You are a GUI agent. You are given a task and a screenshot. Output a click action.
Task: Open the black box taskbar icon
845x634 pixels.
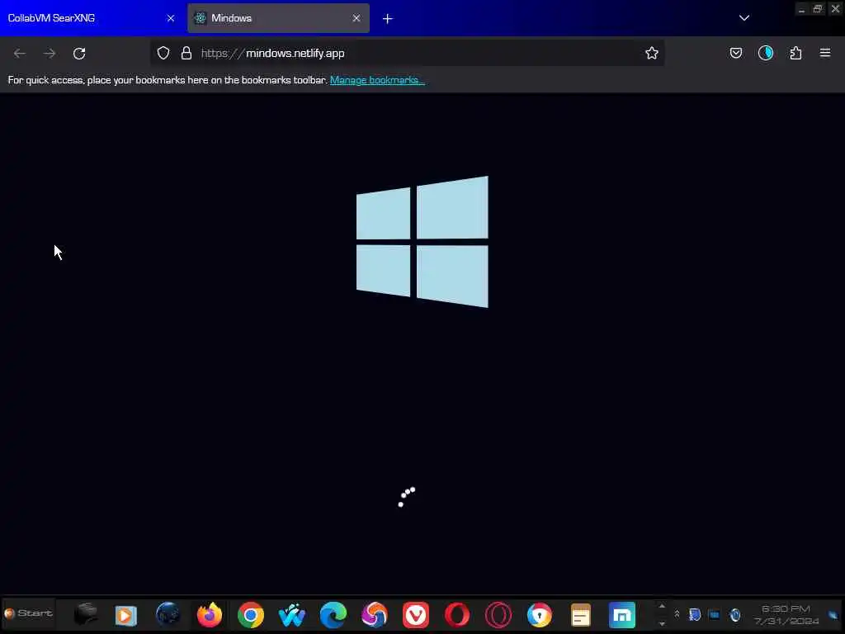(x=85, y=613)
